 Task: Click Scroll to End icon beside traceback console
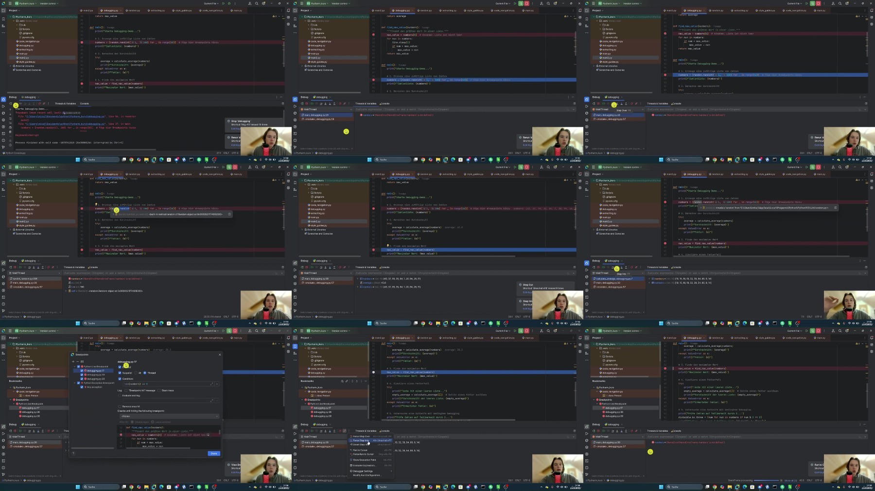10,123
